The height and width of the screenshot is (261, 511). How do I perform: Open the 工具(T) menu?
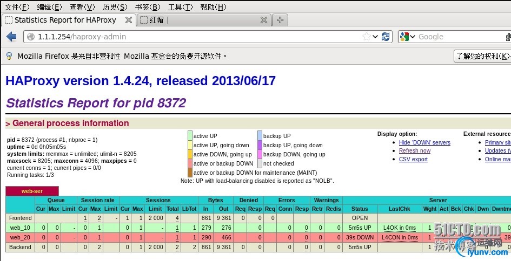pyautogui.click(x=180, y=7)
